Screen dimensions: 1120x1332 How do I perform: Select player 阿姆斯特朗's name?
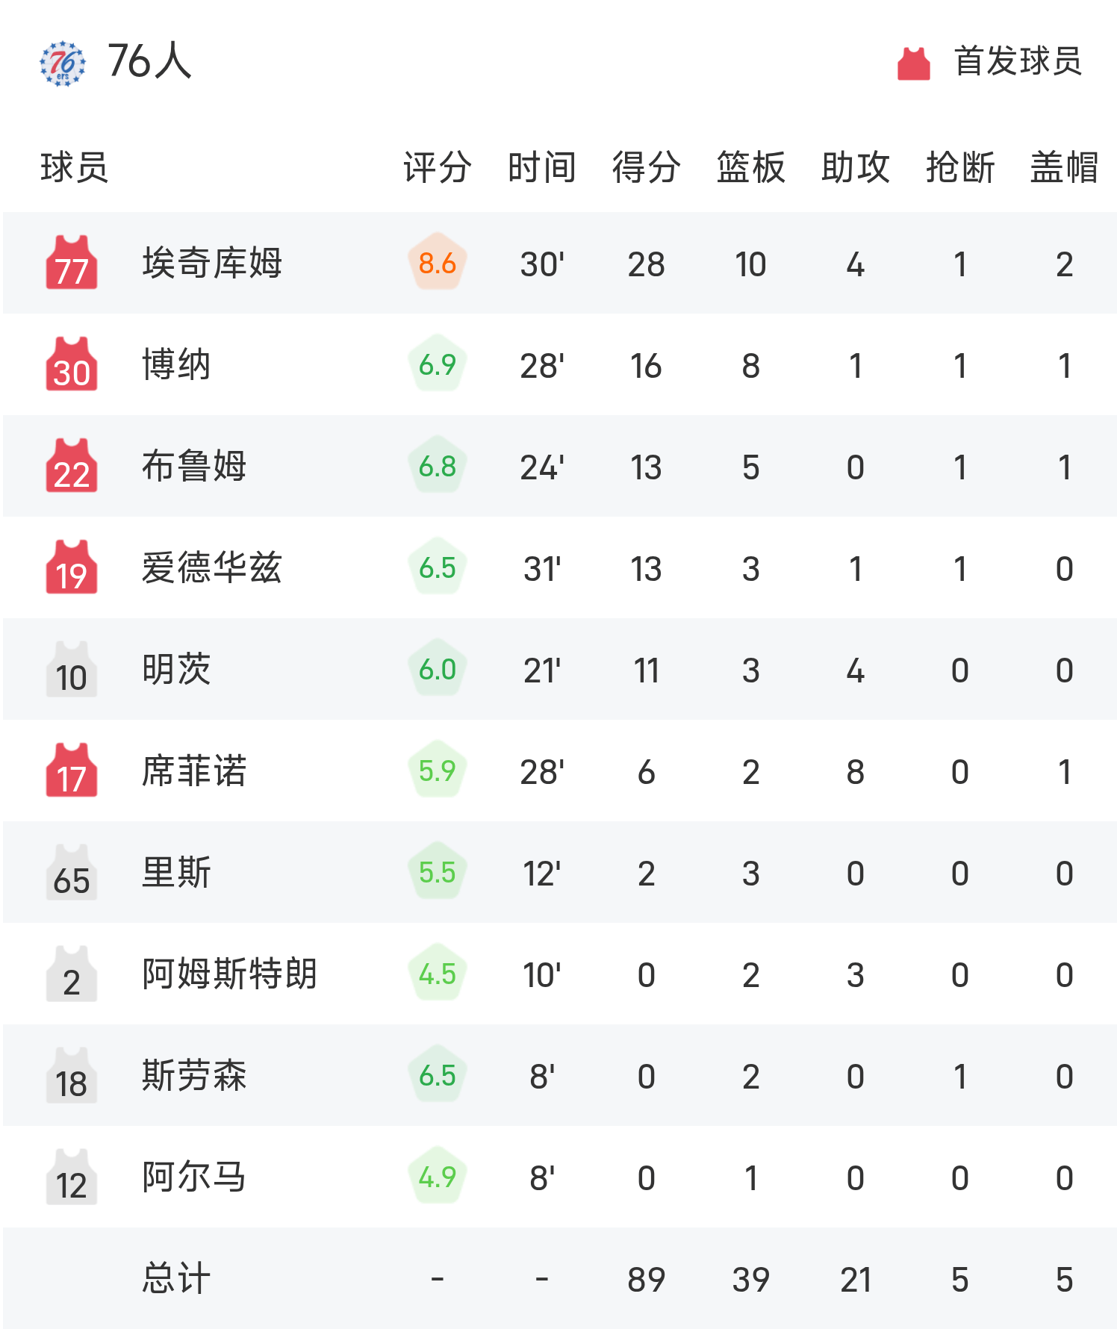[229, 974]
